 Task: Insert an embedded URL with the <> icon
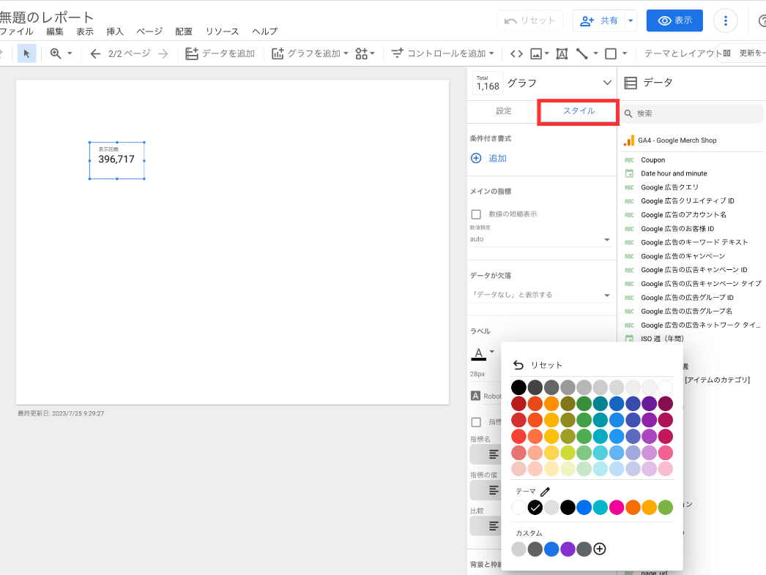516,53
